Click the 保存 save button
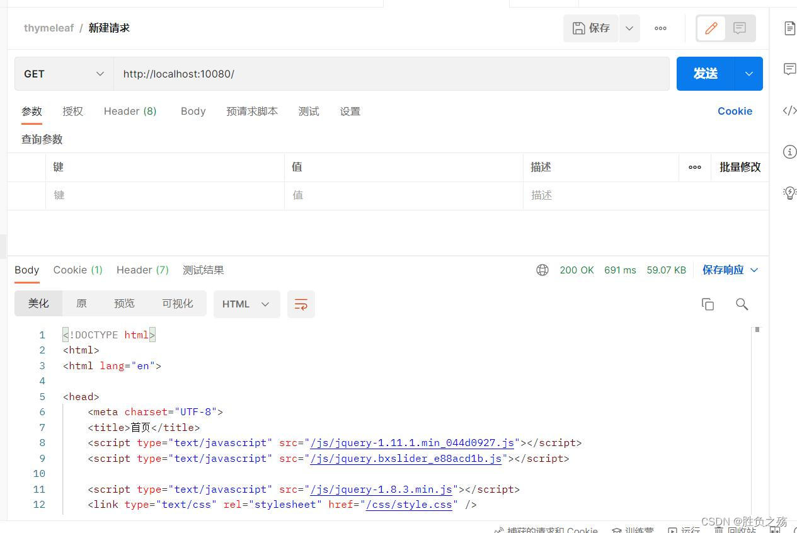The width and height of the screenshot is (797, 533). point(591,28)
